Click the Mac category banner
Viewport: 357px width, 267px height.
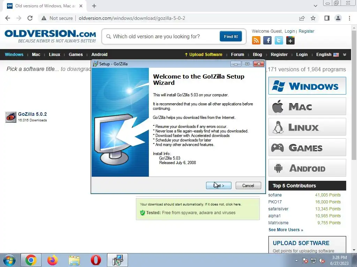[307, 106]
